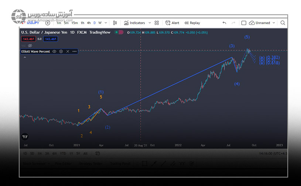Open the indicator templates grid icon

tap(157, 23)
